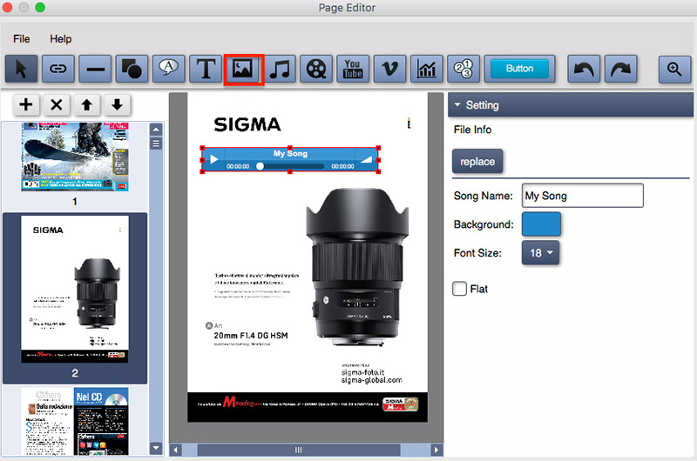
Task: Click the thumbnail list scrollbar handle
Action: pos(156,144)
